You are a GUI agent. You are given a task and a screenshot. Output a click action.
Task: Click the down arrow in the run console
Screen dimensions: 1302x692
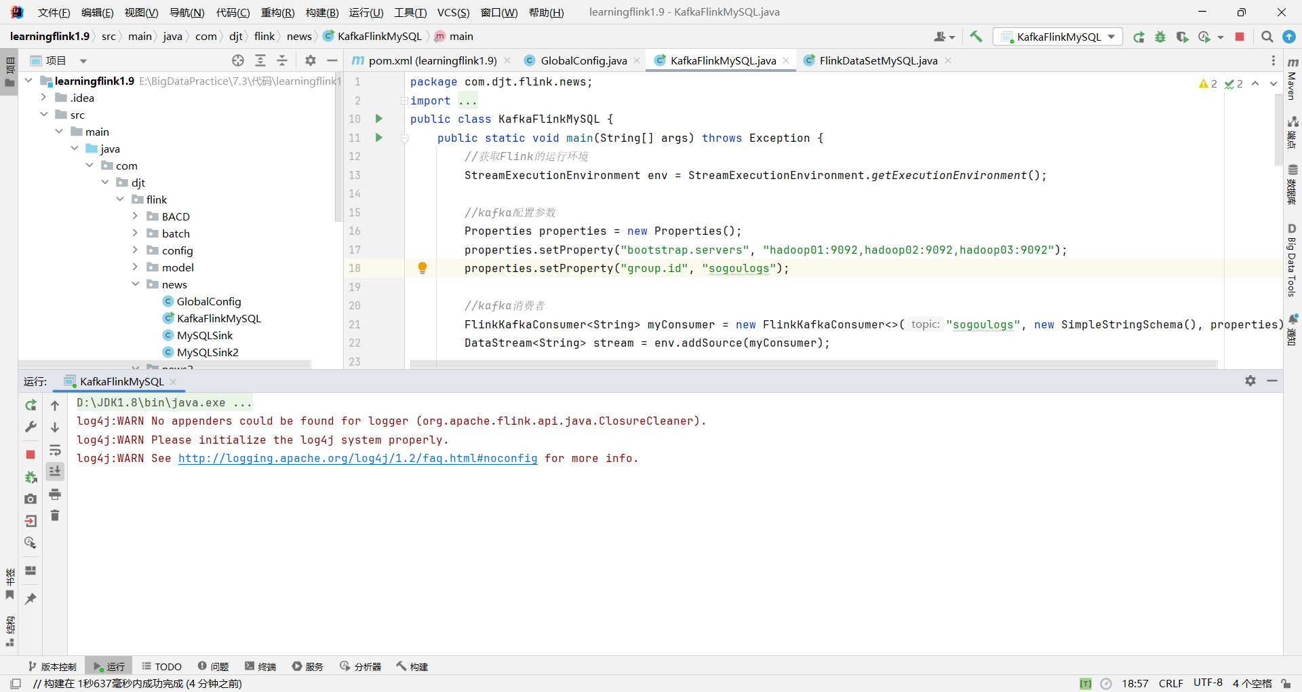coord(55,427)
